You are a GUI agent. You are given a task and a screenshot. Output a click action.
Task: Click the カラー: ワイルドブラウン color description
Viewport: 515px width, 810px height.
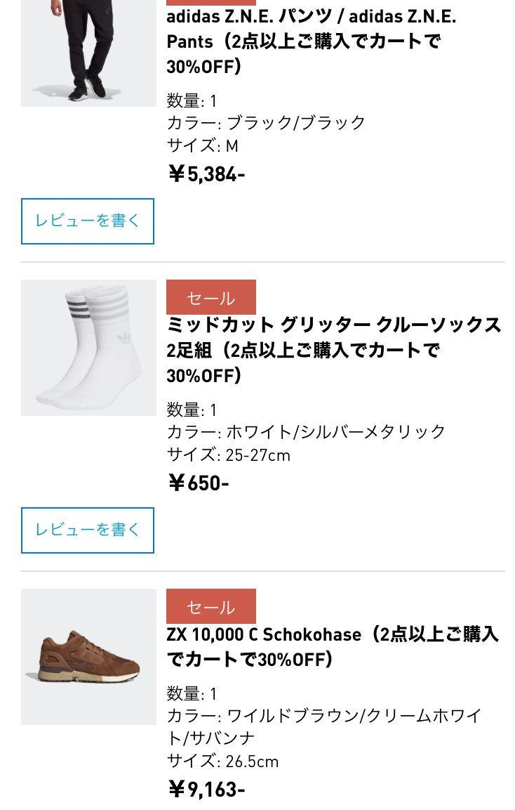click(323, 716)
